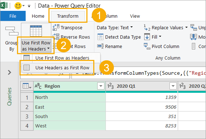206x139 pixels.
Task: Open the Region column filter dropdown
Action: tap(101, 86)
